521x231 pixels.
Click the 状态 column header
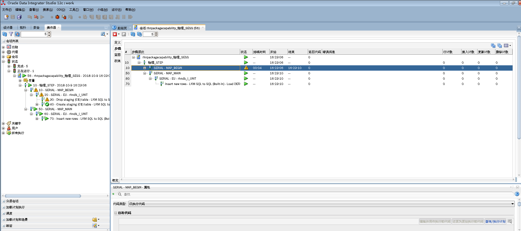pos(246,52)
